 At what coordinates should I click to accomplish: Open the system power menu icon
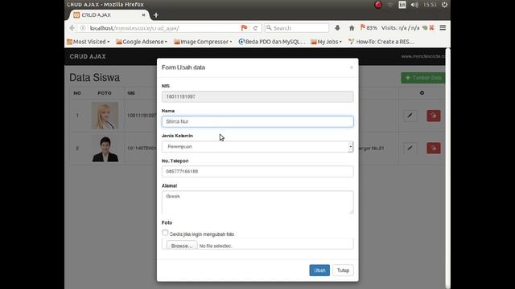[444, 5]
